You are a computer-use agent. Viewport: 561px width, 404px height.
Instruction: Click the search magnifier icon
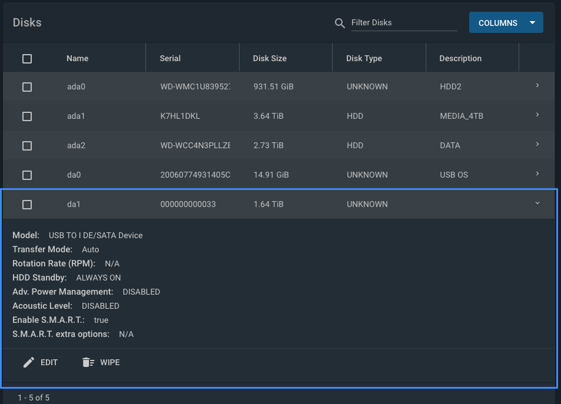(x=340, y=24)
